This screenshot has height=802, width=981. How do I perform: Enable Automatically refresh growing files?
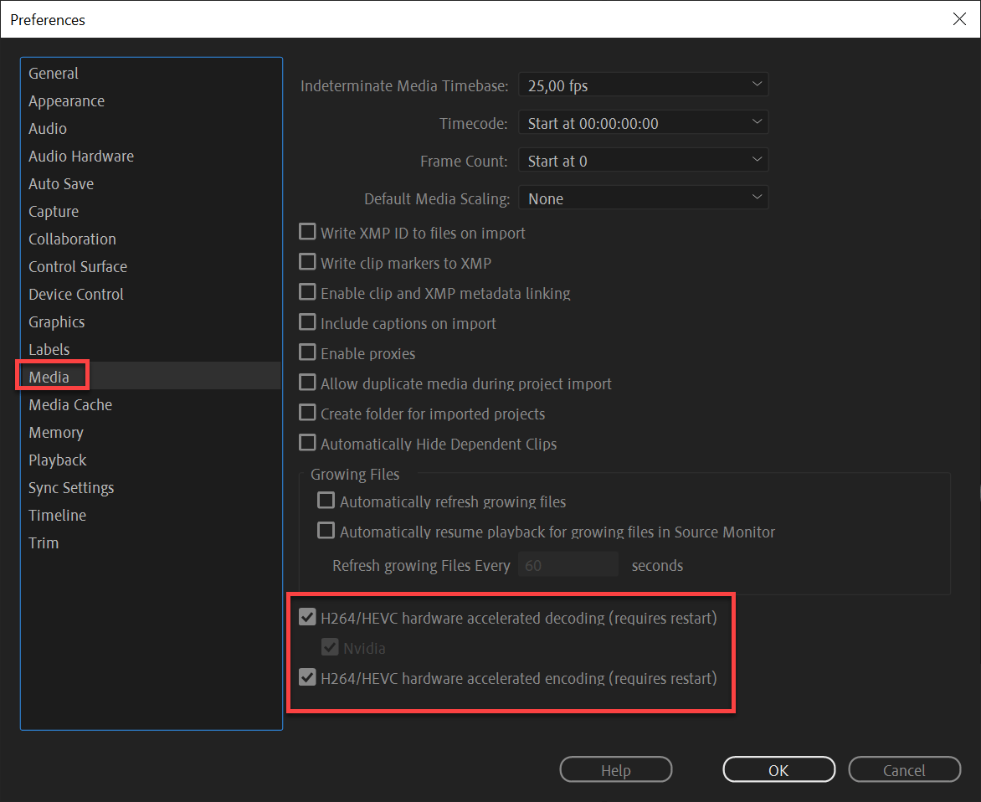(x=326, y=501)
